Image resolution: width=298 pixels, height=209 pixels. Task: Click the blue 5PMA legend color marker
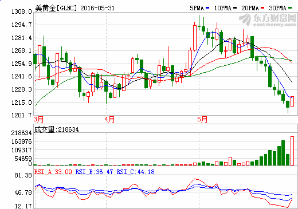tap(207, 8)
